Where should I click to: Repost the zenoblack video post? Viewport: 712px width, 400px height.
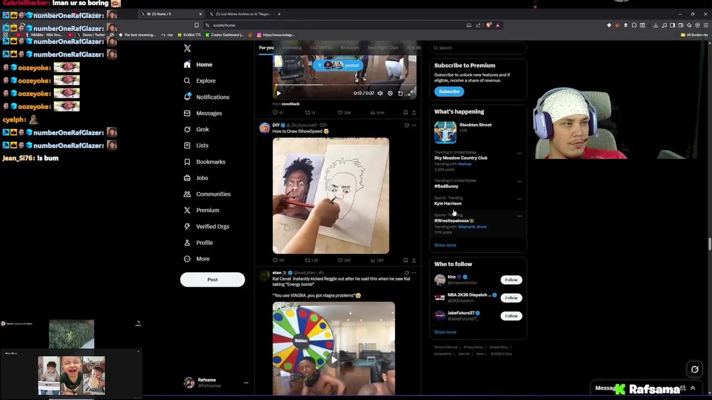310,113
